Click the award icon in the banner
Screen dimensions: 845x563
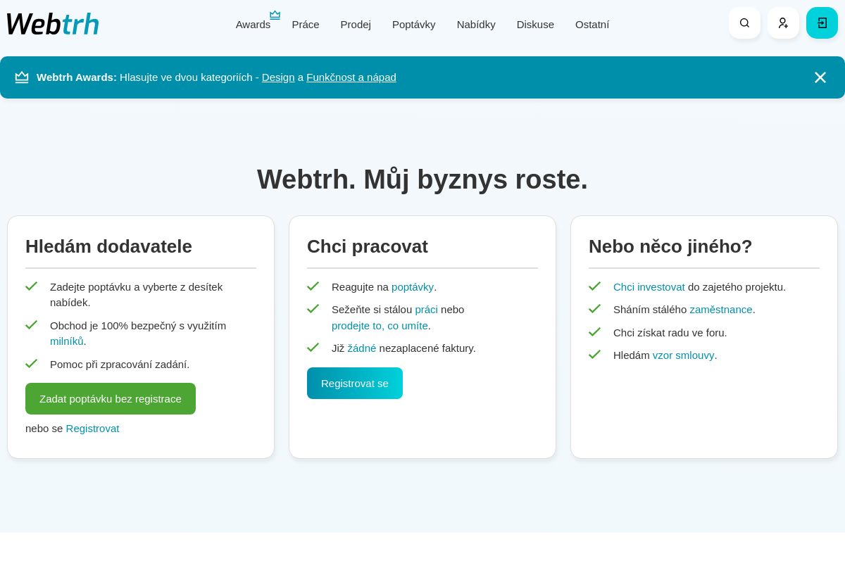[22, 77]
